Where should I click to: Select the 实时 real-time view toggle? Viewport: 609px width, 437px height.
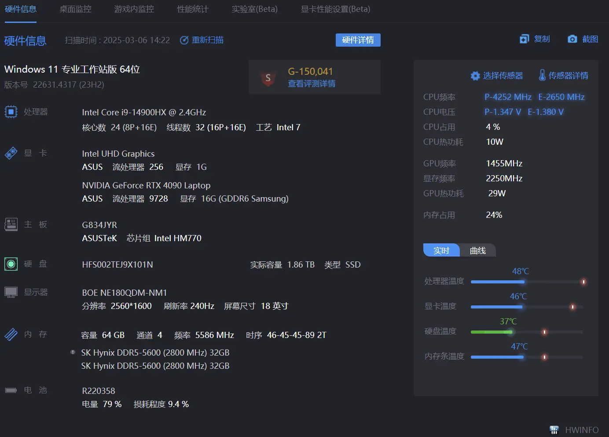click(x=441, y=250)
